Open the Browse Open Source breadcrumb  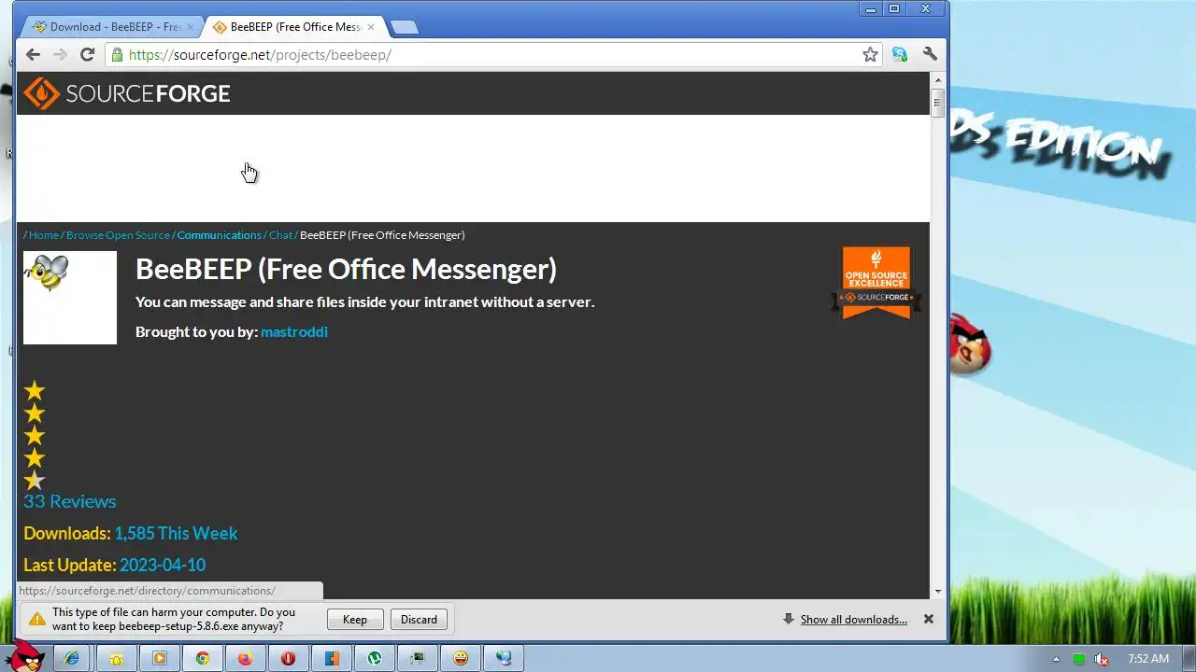point(118,235)
